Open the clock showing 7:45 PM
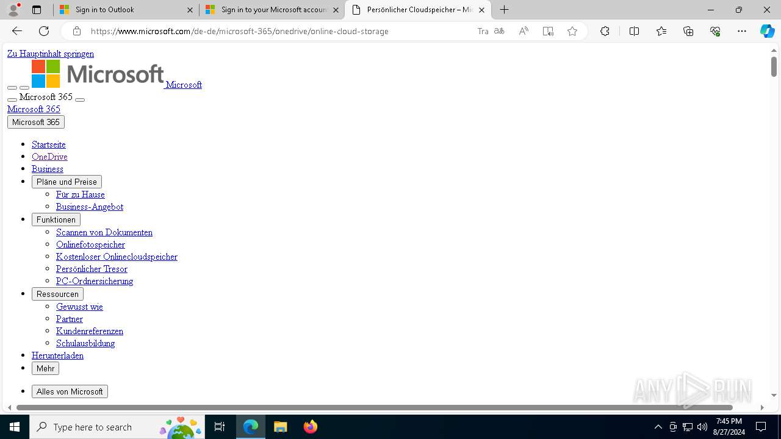This screenshot has height=439, width=781. [729, 427]
